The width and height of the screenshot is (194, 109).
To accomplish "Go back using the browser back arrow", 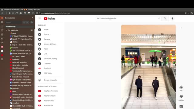I will (2, 13).
